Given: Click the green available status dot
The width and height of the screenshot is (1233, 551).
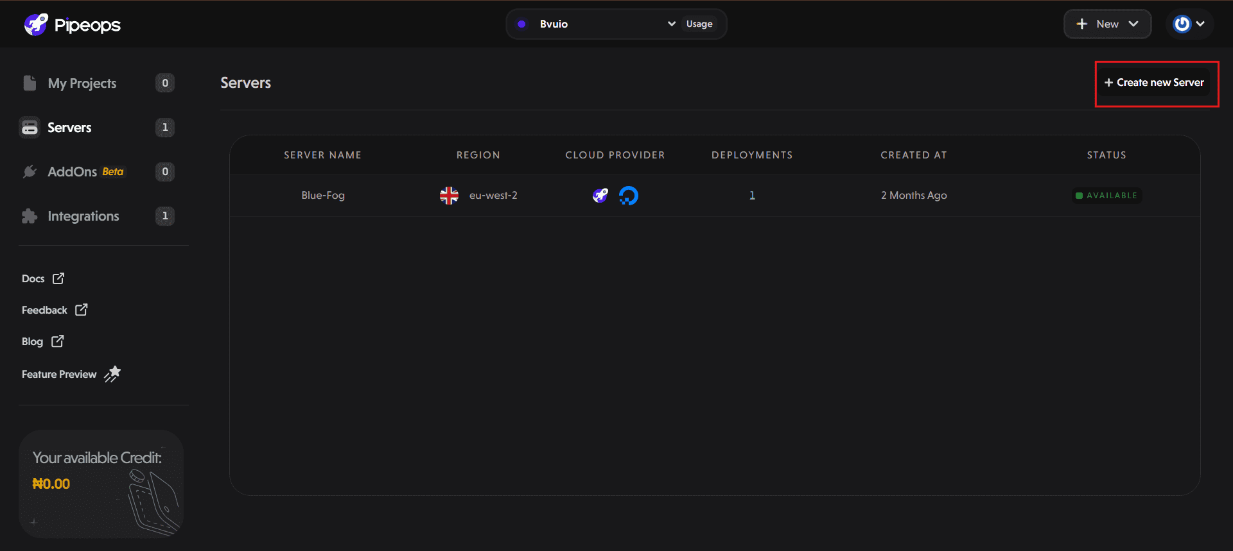Looking at the screenshot, I should [x=1079, y=196].
